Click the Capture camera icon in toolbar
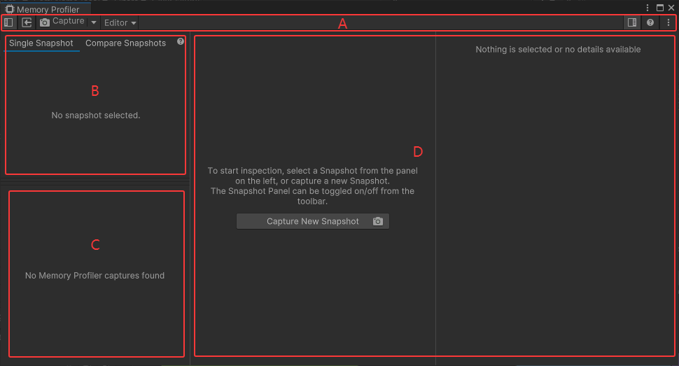The image size is (679, 366). pos(45,22)
